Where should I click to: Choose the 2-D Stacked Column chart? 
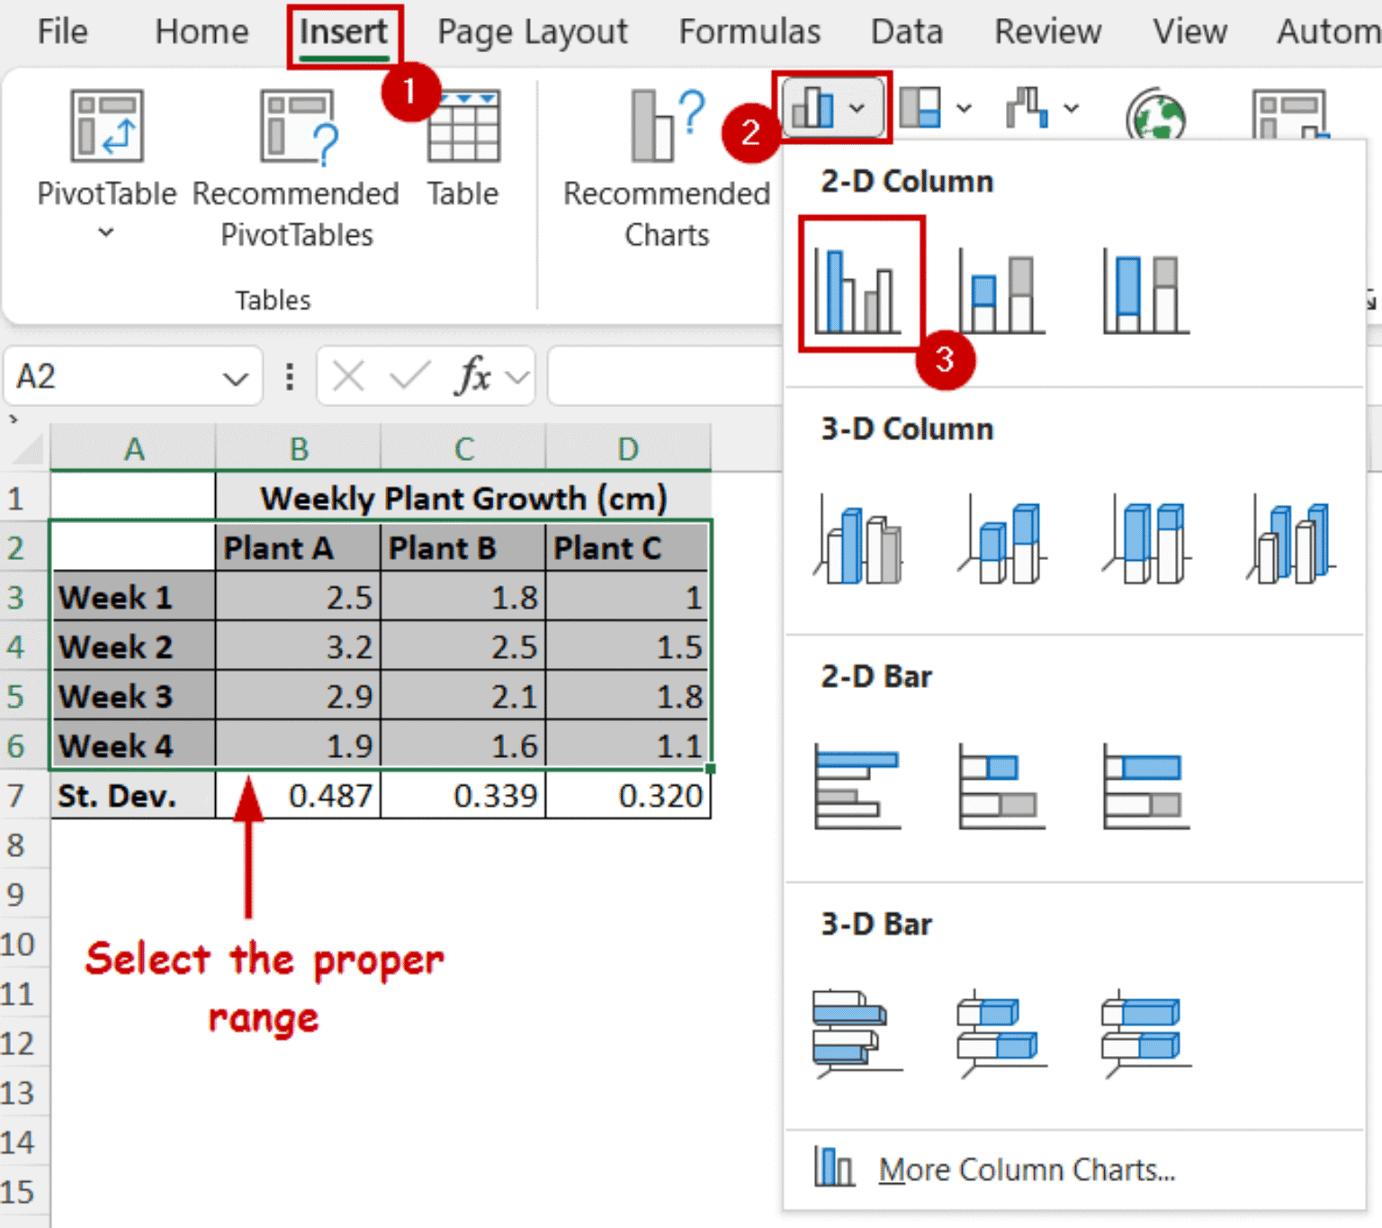[x=1002, y=293]
